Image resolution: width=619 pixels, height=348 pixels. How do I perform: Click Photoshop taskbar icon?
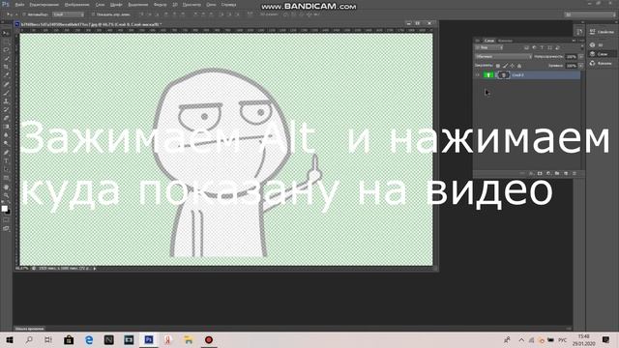[x=149, y=339]
